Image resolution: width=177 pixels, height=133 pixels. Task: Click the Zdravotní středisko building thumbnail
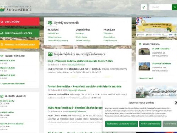[x=144, y=67]
